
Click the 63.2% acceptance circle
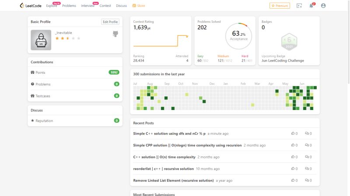[x=238, y=36]
